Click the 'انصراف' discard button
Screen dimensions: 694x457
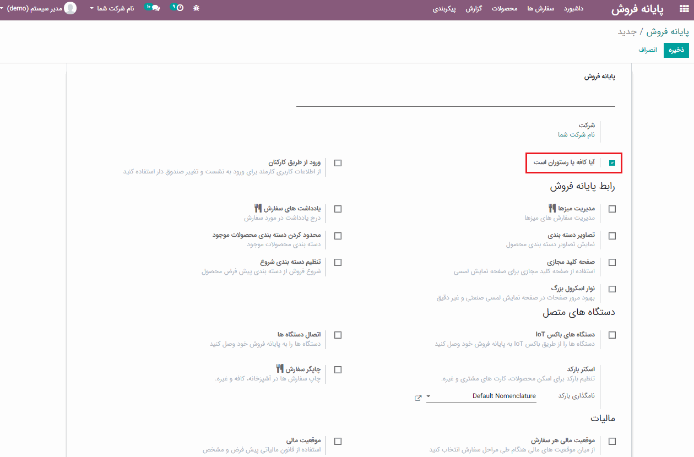(648, 50)
